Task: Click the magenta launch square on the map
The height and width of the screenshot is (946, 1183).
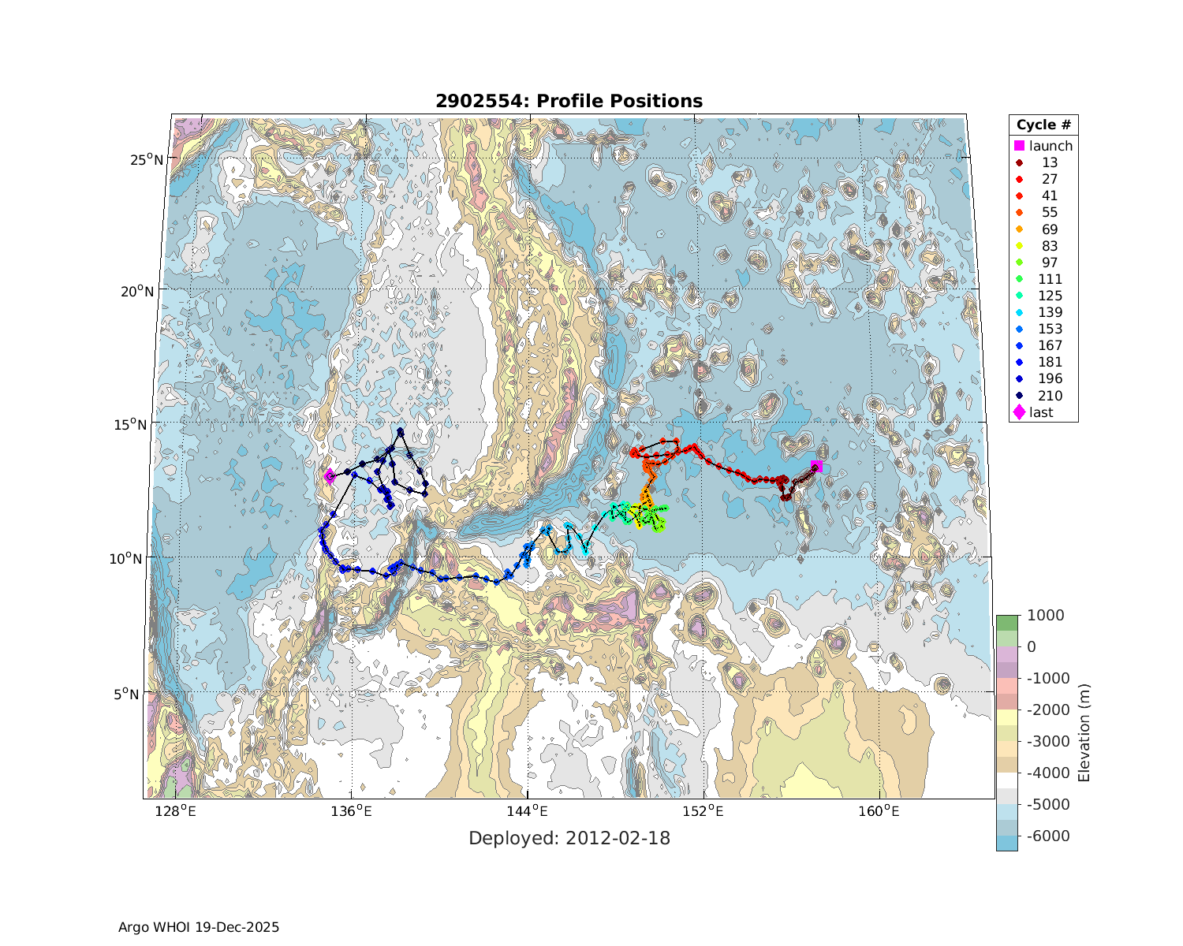Action: pos(816,466)
